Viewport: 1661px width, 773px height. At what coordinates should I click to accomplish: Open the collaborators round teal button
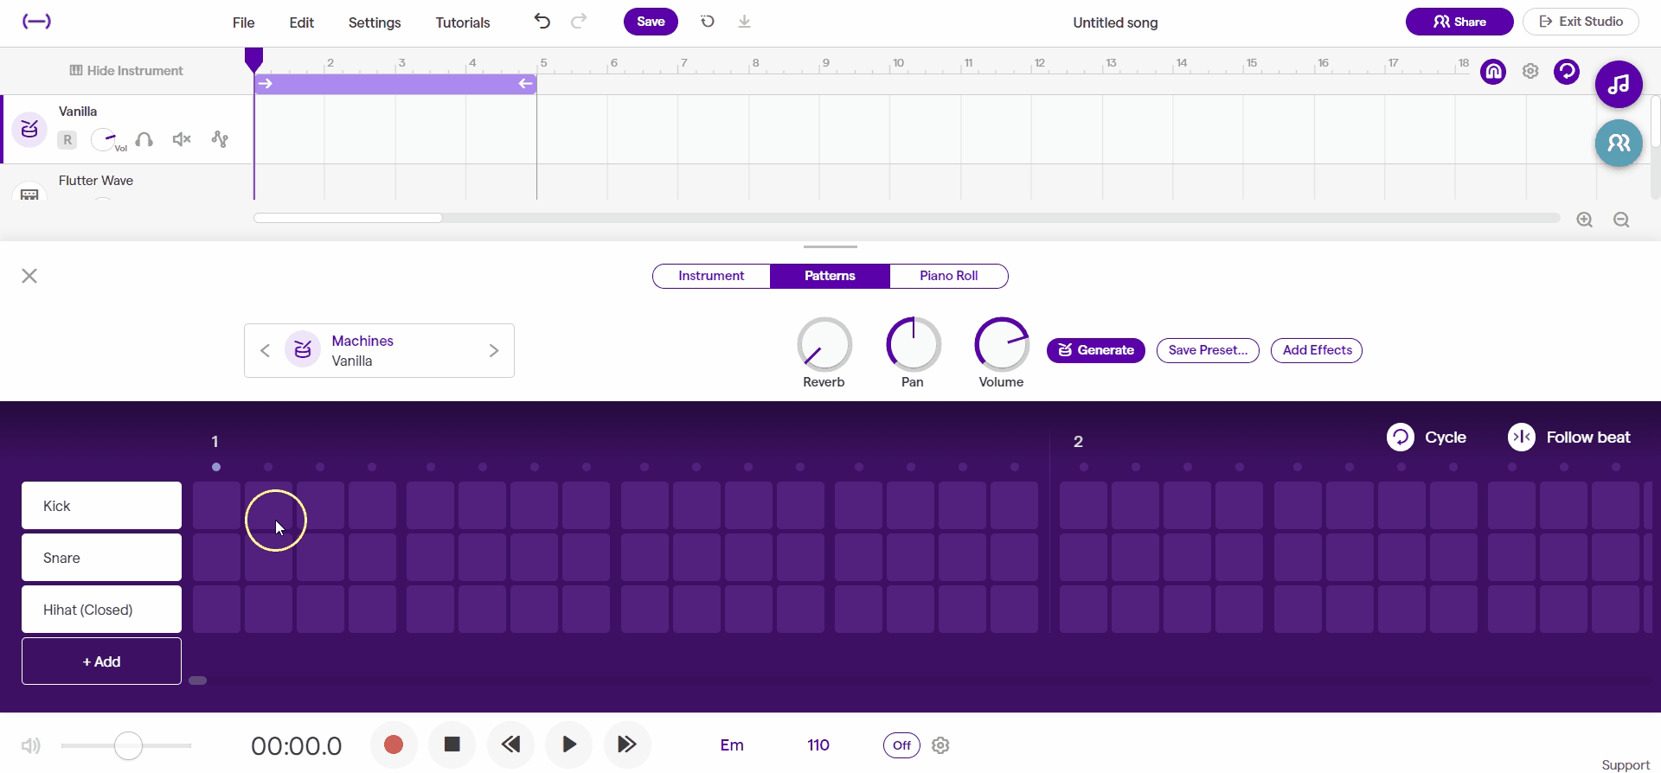click(x=1619, y=143)
